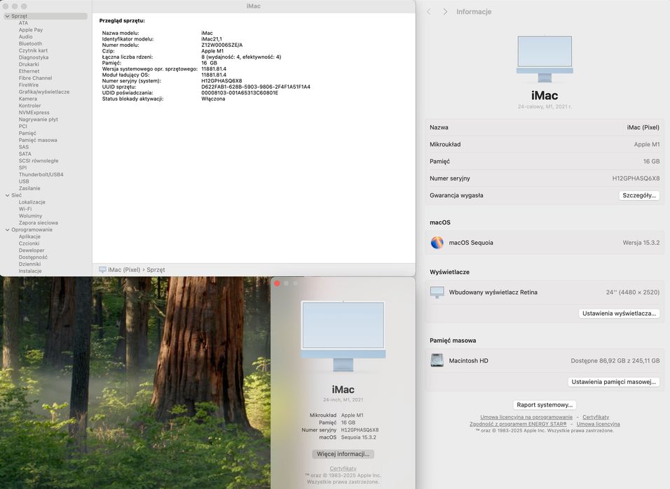Image resolution: width=670 pixels, height=489 pixels.
Task: Close the About iMac window
Action: [277, 284]
